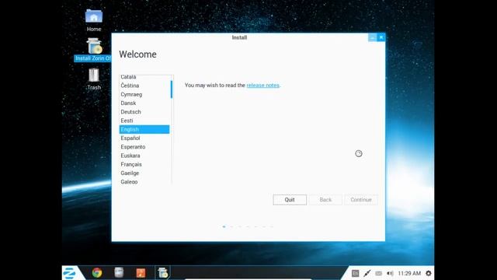Pick Eesti from the language list
The image size is (497, 280).
pyautogui.click(x=144, y=121)
